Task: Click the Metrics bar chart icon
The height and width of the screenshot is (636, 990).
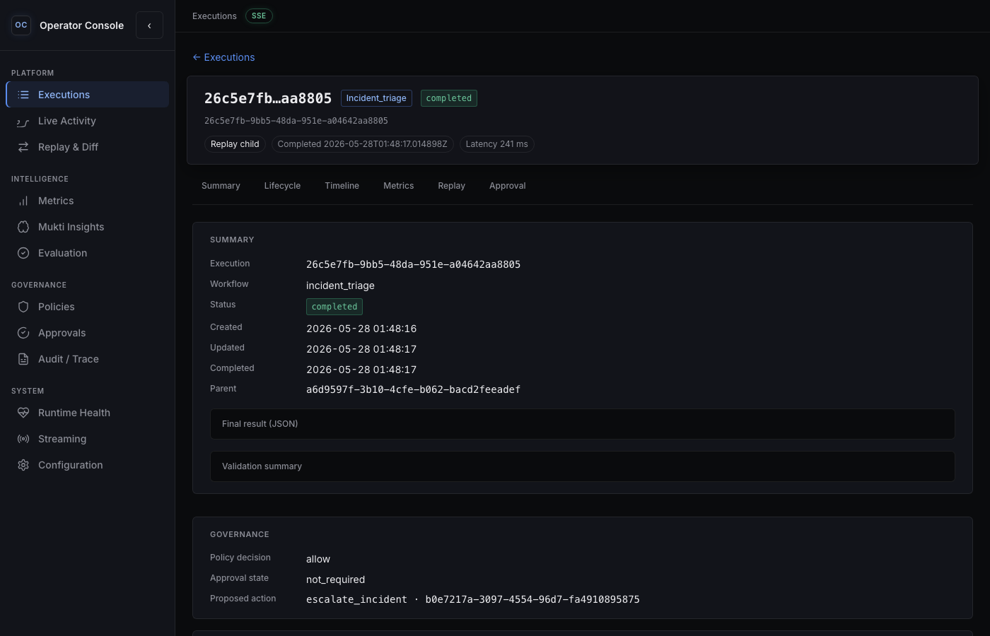Action: coord(23,201)
